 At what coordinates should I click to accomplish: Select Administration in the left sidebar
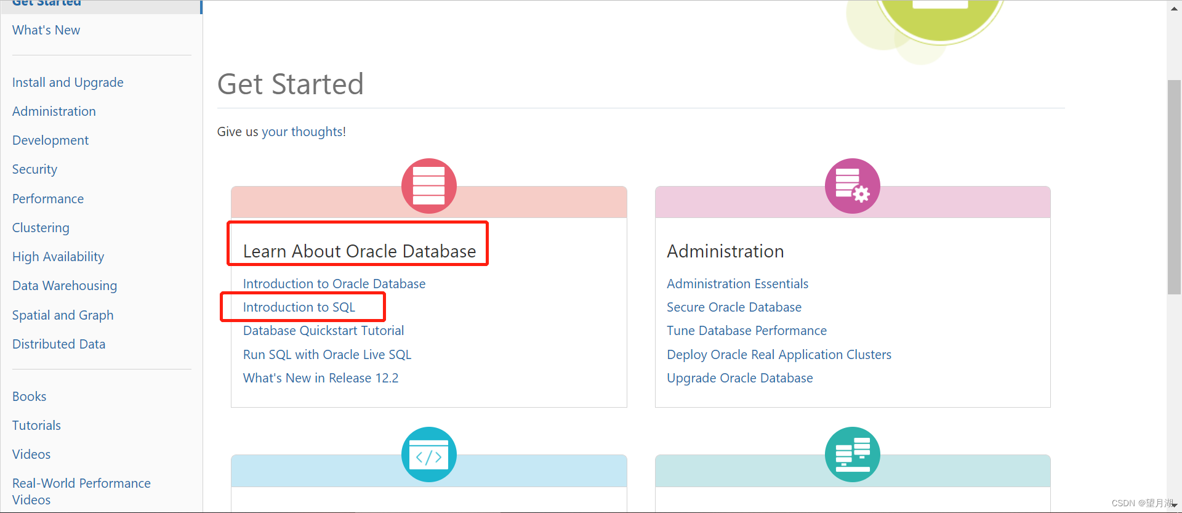[x=54, y=111]
